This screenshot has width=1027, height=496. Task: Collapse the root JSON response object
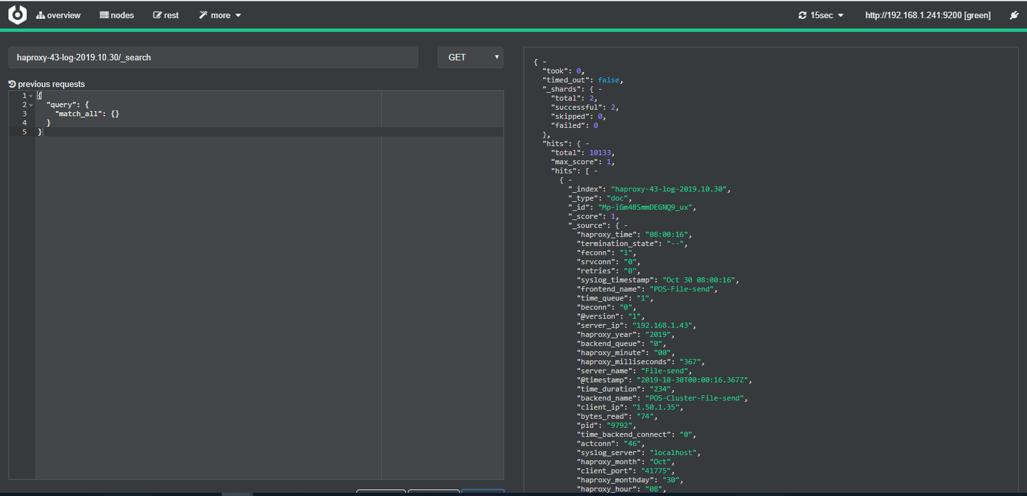click(544, 62)
